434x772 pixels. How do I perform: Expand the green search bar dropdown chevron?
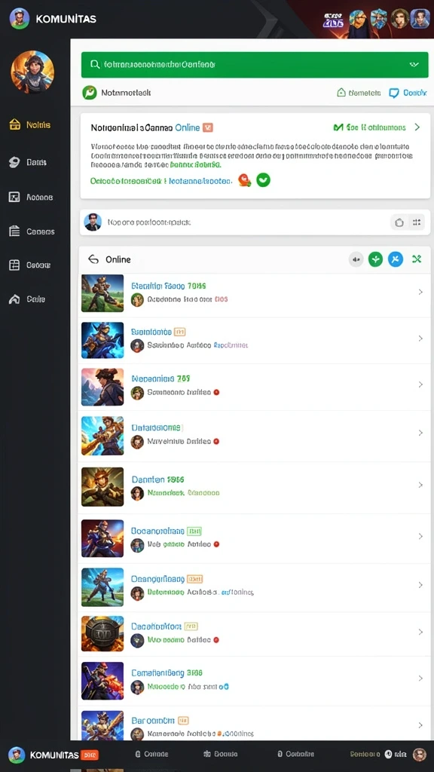tap(414, 65)
